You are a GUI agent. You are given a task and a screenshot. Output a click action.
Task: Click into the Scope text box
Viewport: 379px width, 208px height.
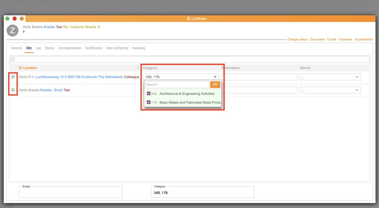click(x=70, y=192)
